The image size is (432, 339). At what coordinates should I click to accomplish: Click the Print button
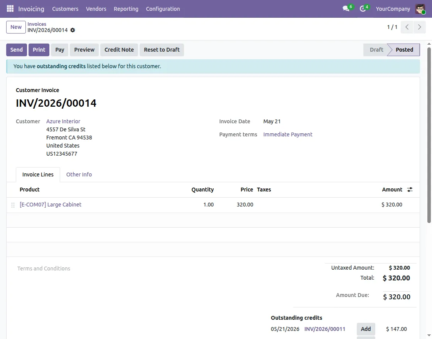pos(39,50)
